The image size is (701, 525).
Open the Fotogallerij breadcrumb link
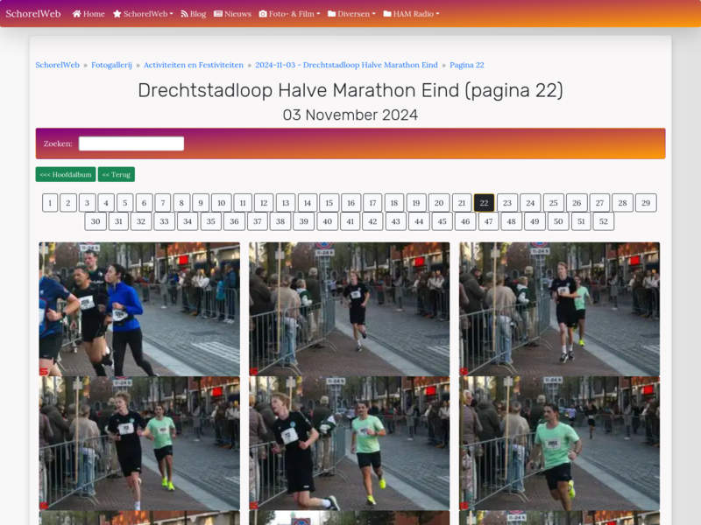click(x=112, y=65)
